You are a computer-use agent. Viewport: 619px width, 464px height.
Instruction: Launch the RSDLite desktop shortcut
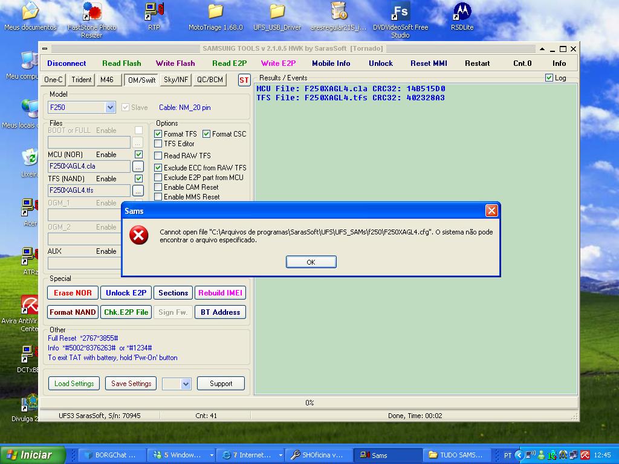tap(462, 16)
